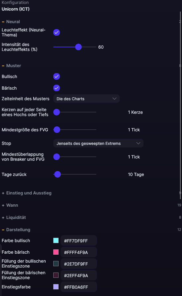Image resolution: width=182 pixels, height=296 pixels.
Task: Open the Farbe bärisch pink color swatch
Action: click(56, 252)
